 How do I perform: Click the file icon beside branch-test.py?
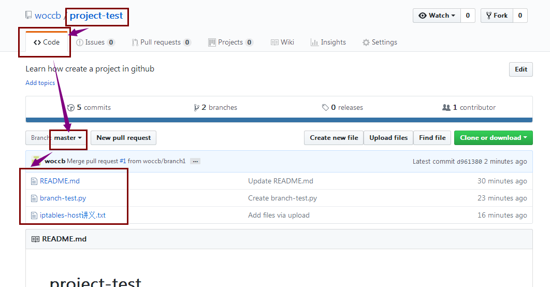(x=34, y=198)
